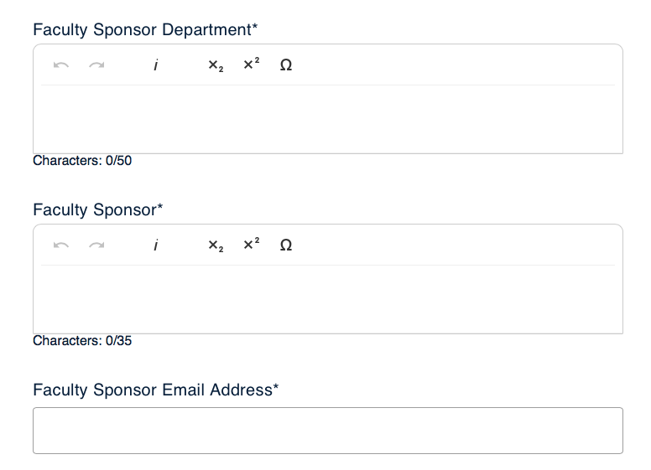Enable subscript in Faculty Sponsor Department editor

216,65
